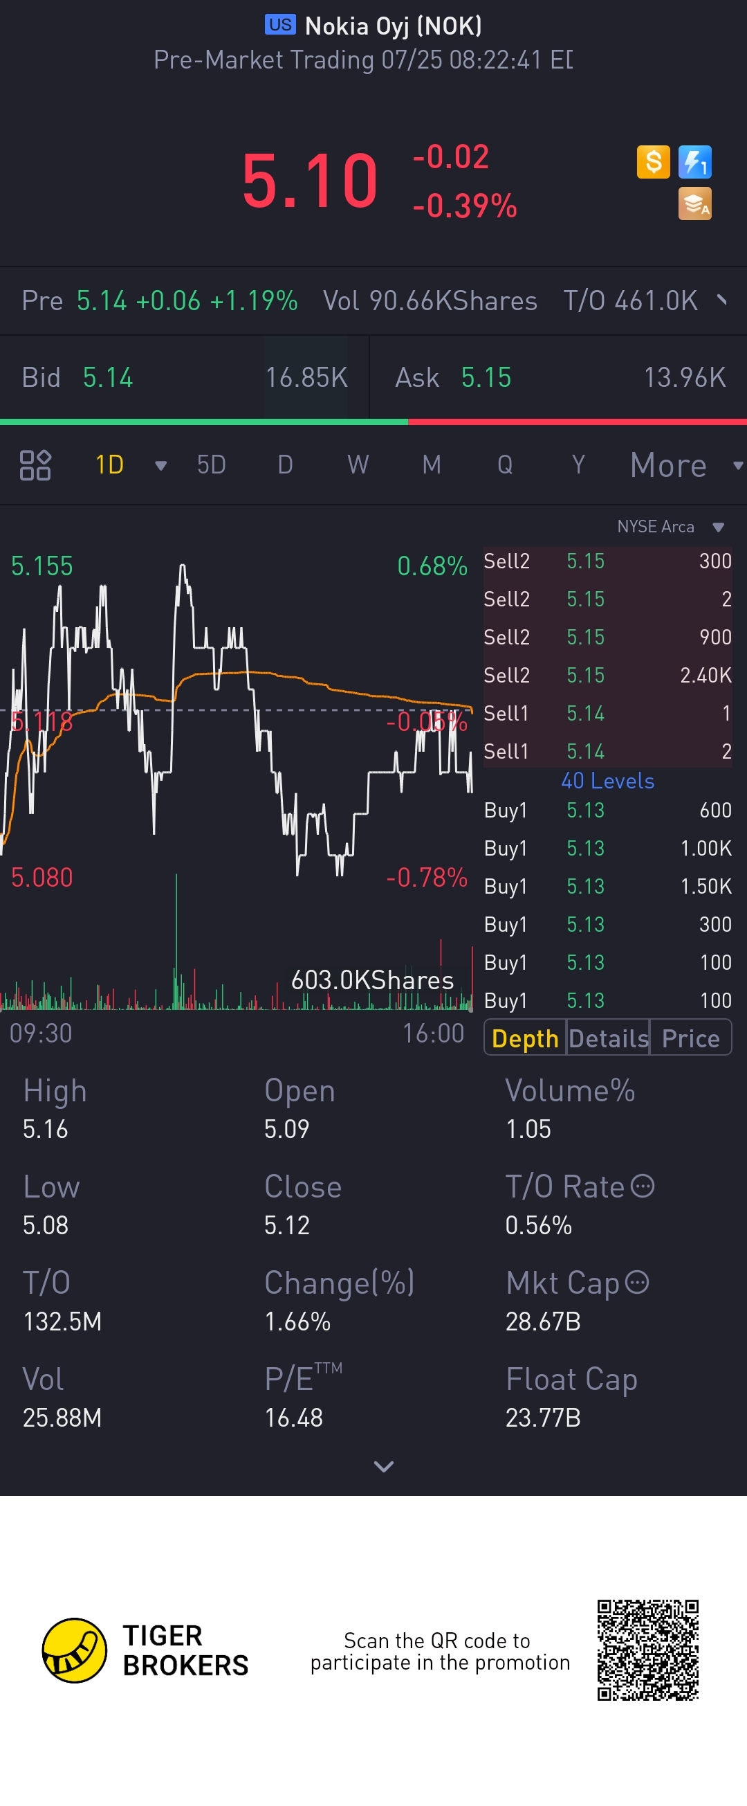Tap the Bid 5.14 quote cell
This screenshot has height=1806, width=747.
(184, 378)
